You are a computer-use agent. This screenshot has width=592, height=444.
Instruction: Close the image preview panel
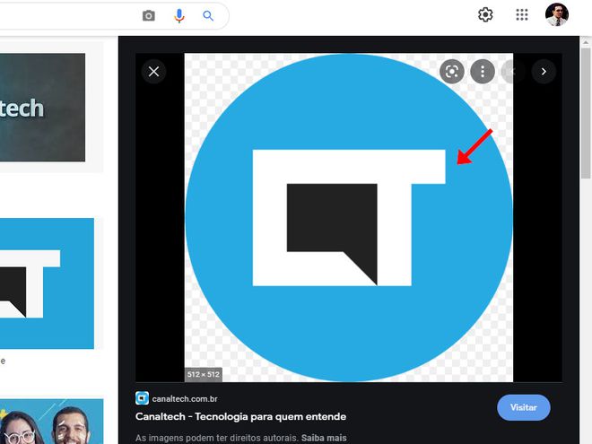tap(153, 72)
